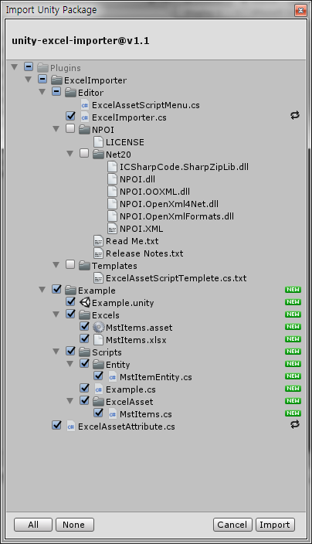Click the ExcelImporter folder icon
The image size is (312, 544).
tap(56, 80)
